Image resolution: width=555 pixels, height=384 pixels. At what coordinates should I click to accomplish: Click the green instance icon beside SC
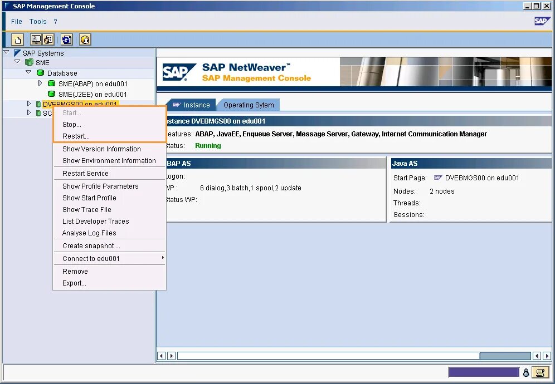click(38, 113)
